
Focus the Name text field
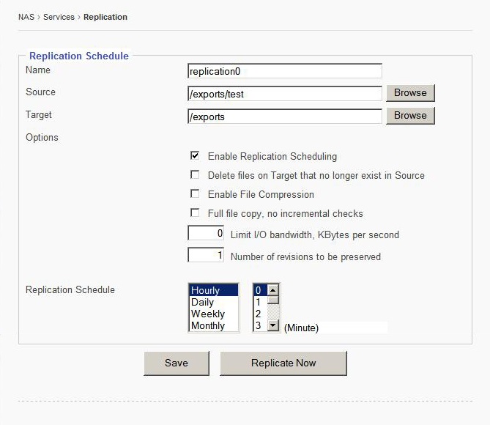pos(285,71)
